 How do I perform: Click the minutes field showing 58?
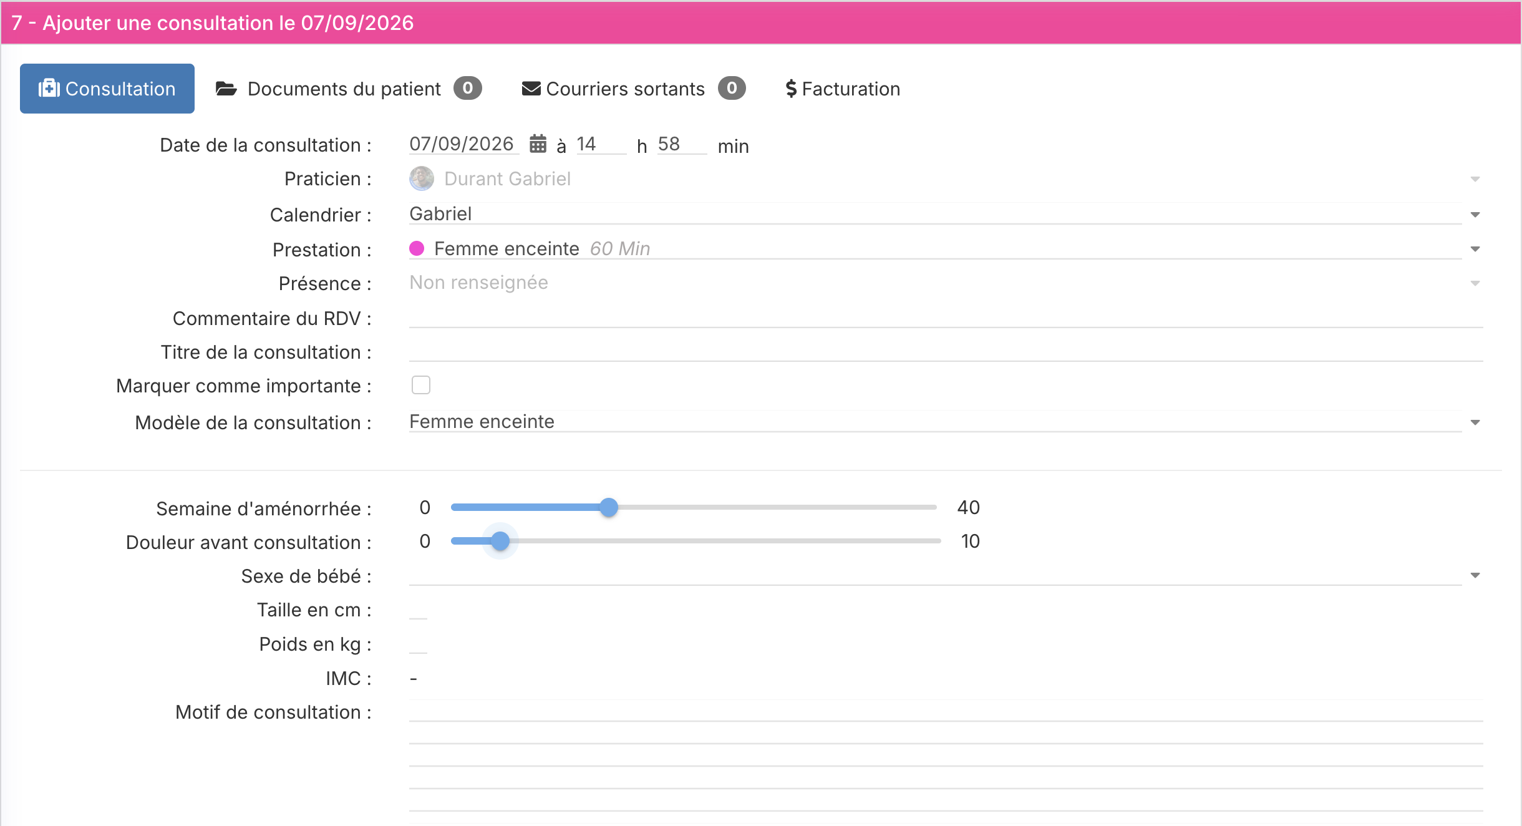tap(682, 144)
